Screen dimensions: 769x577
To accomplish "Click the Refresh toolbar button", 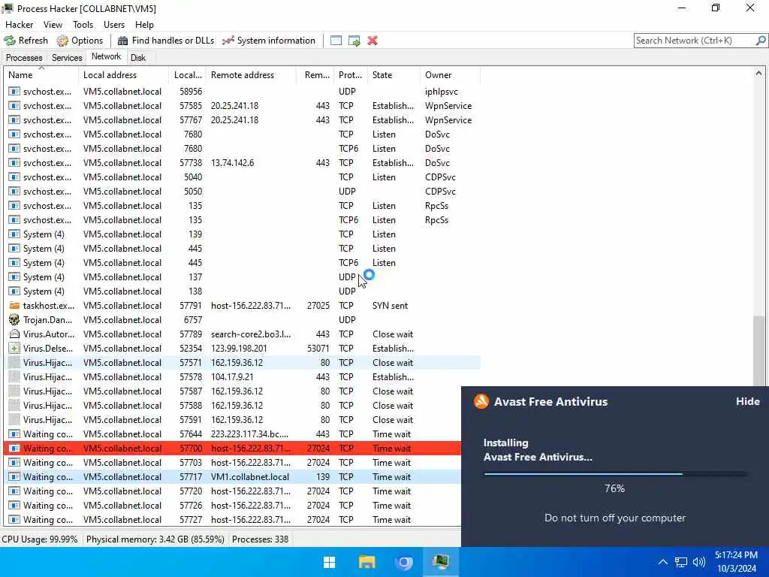I will 26,41.
